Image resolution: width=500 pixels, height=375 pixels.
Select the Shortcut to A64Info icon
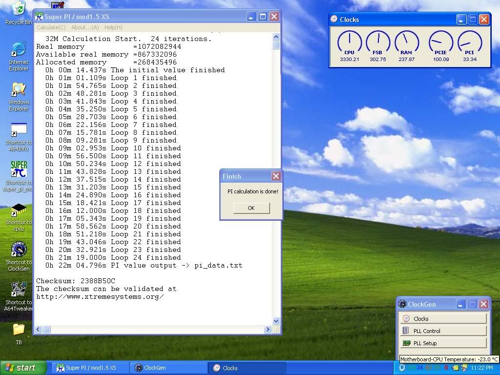tap(19, 137)
